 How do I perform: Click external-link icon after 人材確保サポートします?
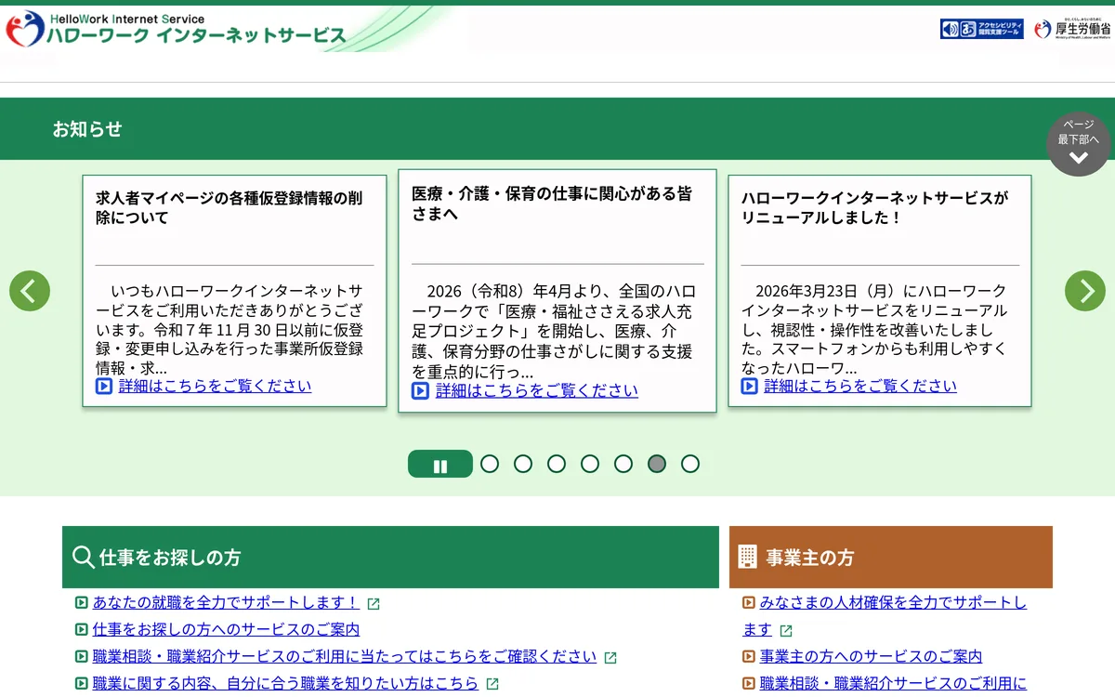pos(786,631)
